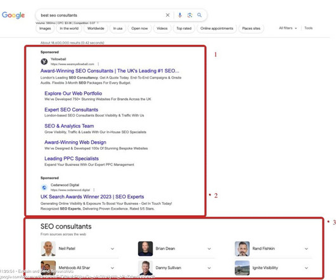Screen dimensions: 336x280
Task: Expand the Ignite Visibility entry chevron
Action: coord(306,268)
